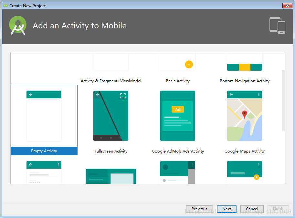295x218 pixels.
Task: Pick the Activity & Fragment+ViewModel thumbnail
Action: pos(111,62)
